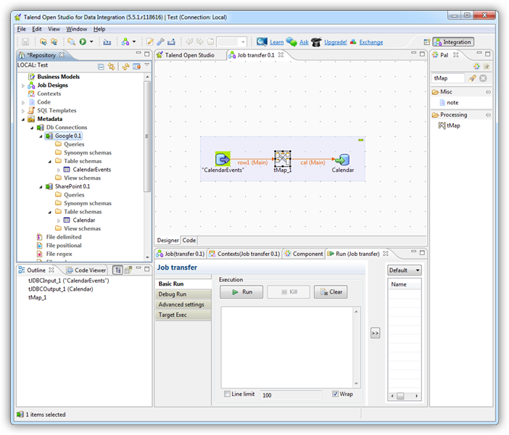Click the note item in the Palette Misc group
Viewport: 509px width, 435px height.
coord(452,103)
